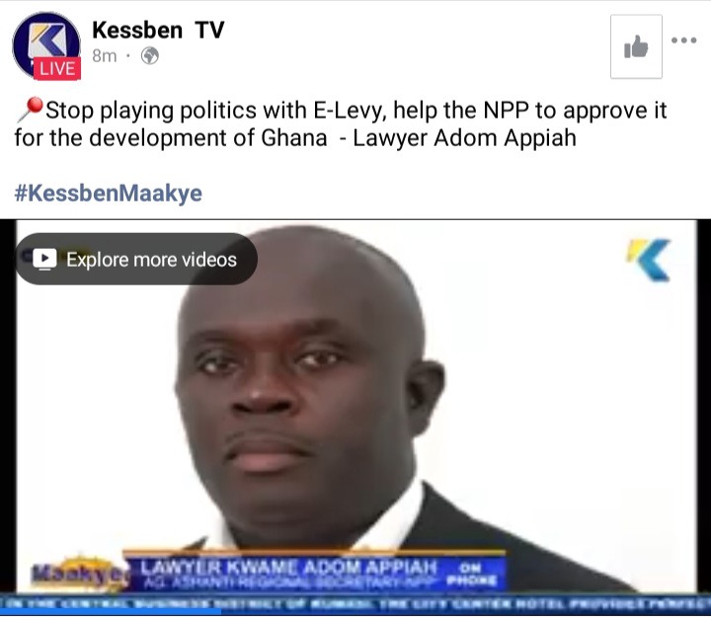Click the red pushpin emoji in caption
The image size is (711, 621).
tap(30, 111)
